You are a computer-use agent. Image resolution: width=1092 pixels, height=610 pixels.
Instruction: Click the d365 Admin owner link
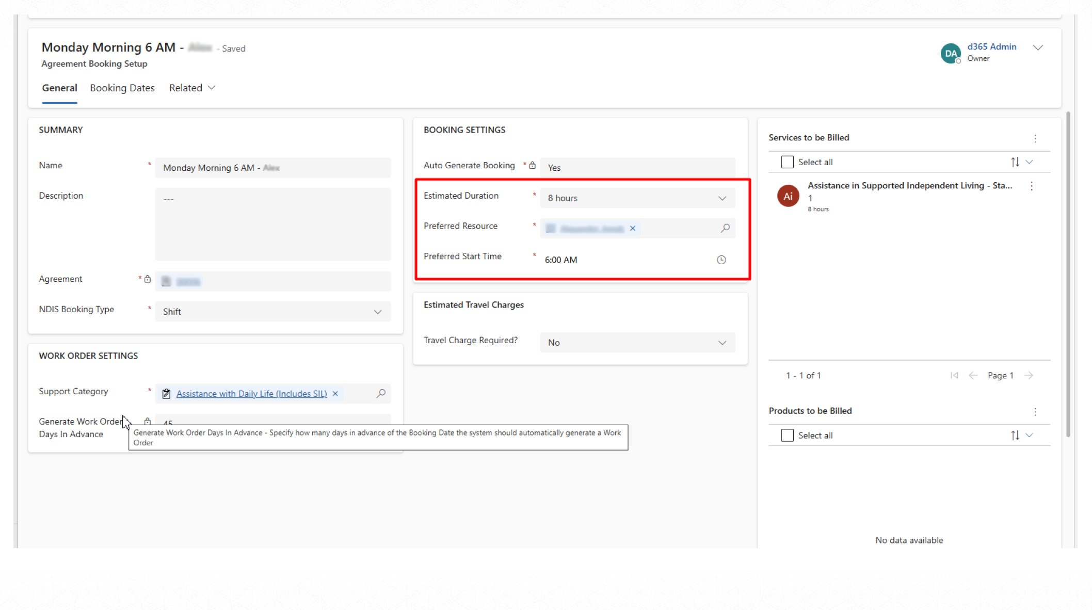991,46
